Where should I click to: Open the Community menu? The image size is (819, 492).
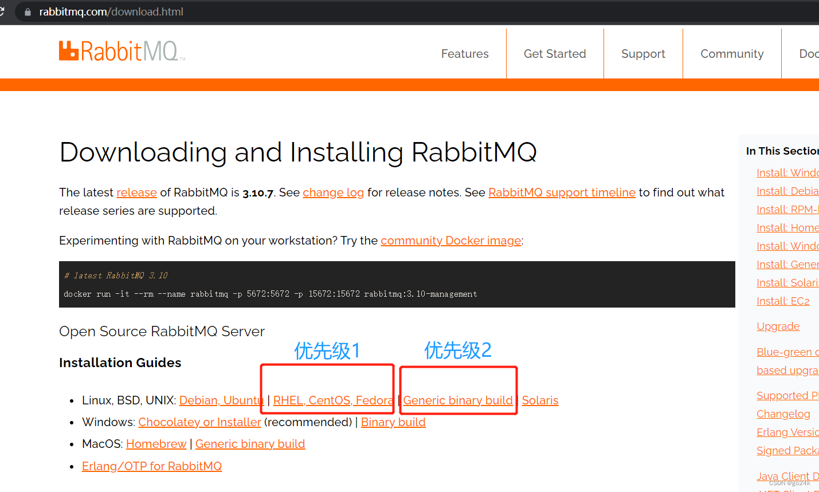click(x=732, y=54)
